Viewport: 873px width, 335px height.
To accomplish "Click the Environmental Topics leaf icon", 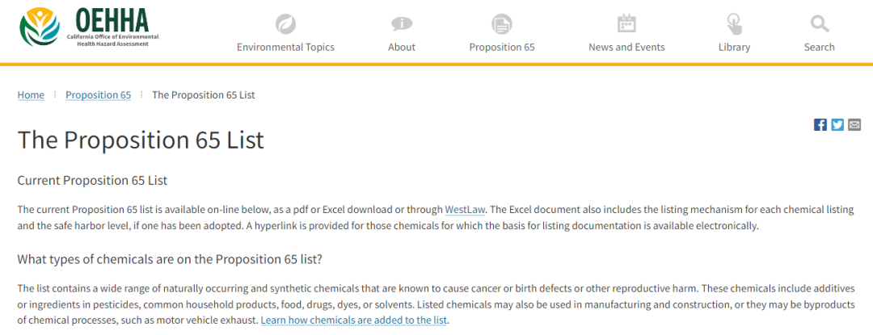I will [285, 24].
